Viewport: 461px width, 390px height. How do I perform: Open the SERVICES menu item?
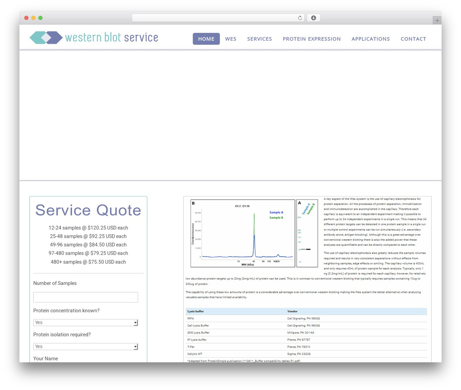tap(259, 39)
